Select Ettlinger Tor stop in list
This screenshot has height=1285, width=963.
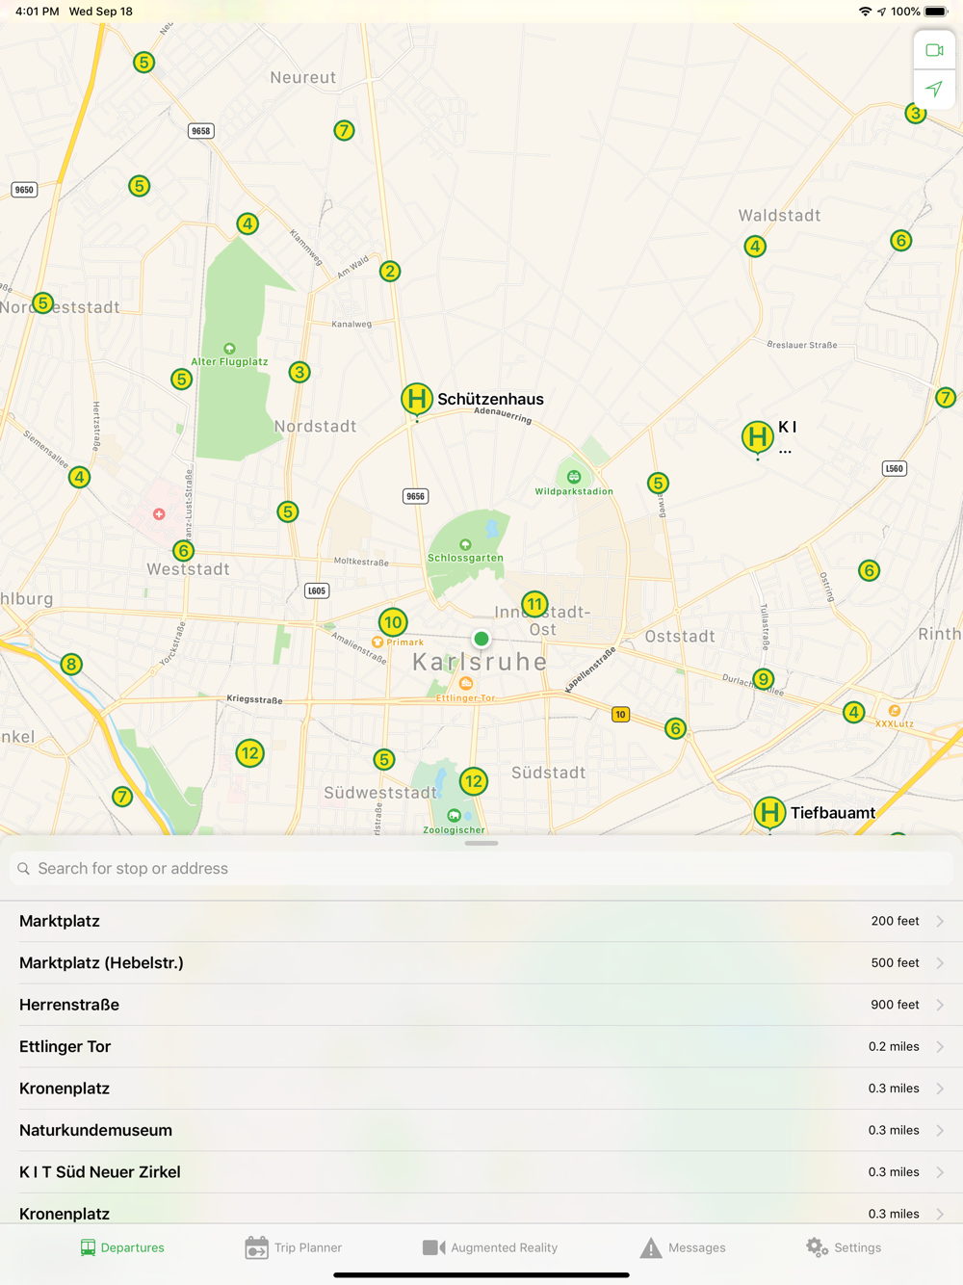pyautogui.click(x=481, y=1046)
